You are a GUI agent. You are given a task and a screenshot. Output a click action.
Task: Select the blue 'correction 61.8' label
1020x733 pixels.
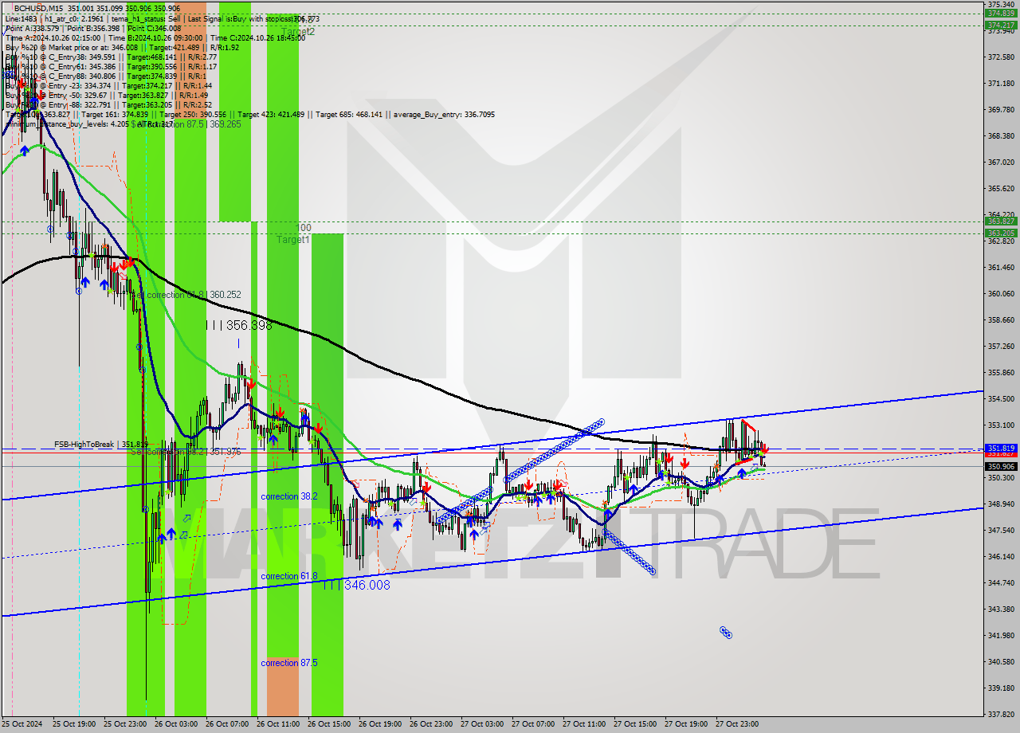tap(288, 576)
